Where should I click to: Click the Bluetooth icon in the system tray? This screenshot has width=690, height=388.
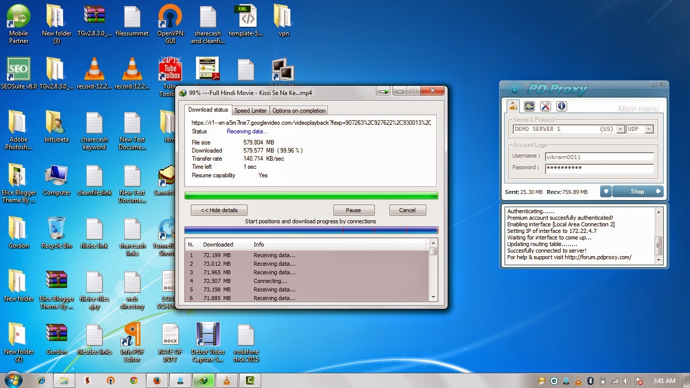tap(590, 380)
